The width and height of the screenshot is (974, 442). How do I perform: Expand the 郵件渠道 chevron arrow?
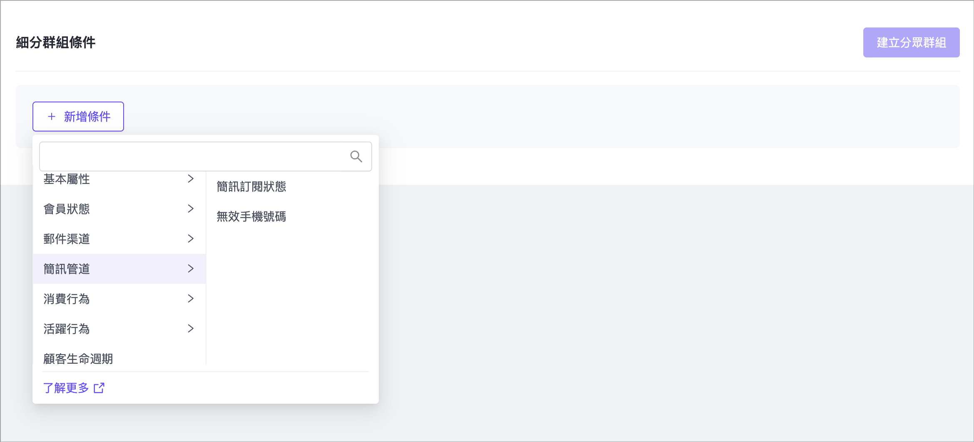pyautogui.click(x=191, y=238)
